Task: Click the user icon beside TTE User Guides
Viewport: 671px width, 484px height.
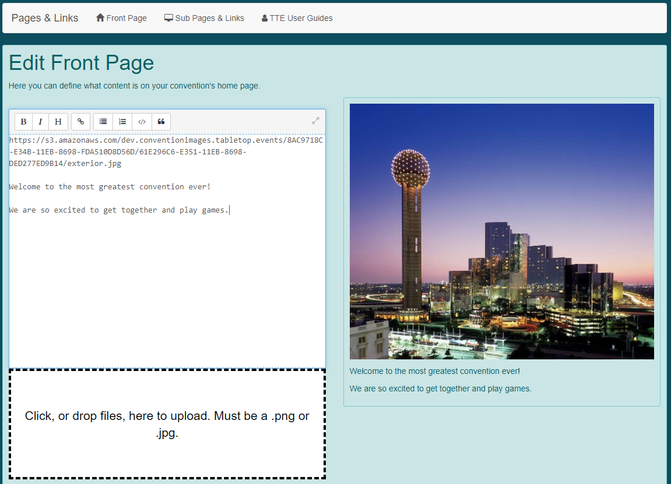Action: click(x=265, y=18)
